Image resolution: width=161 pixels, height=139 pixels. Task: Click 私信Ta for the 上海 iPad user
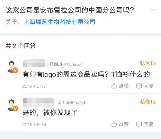point(148,102)
